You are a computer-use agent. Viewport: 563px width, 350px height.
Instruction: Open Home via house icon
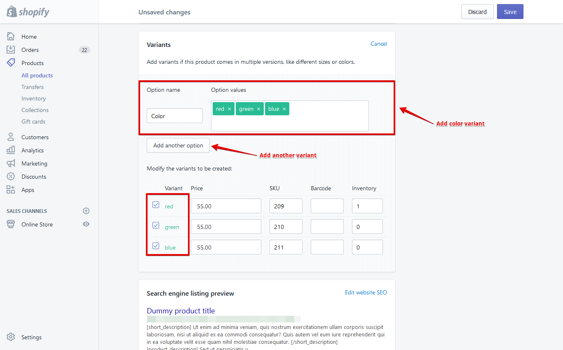coord(11,36)
